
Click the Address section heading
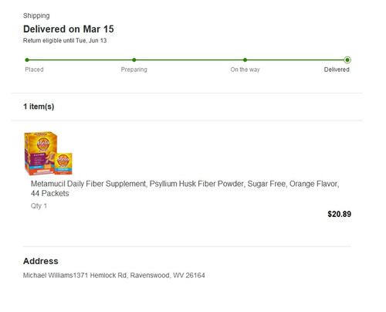(41, 261)
